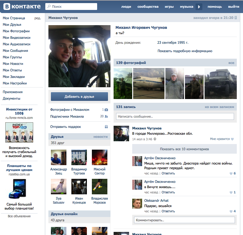Open all photos via все link
The width and height of the screenshot is (243, 235).
click(231, 63)
